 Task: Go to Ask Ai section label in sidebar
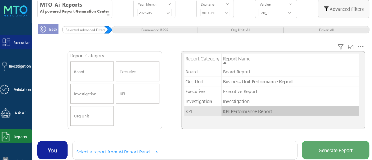point(20,113)
